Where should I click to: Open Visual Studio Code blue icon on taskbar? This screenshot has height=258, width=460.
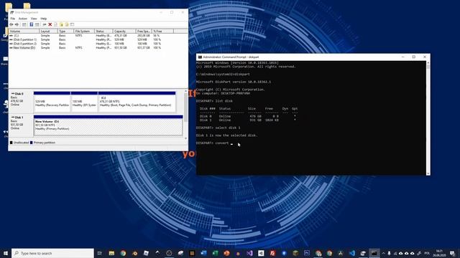(x=352, y=253)
